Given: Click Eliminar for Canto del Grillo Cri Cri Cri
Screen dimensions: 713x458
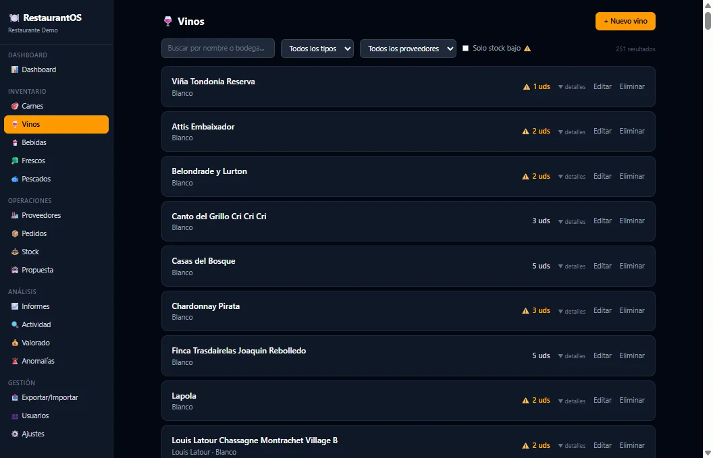Looking at the screenshot, I should click(x=632, y=221).
